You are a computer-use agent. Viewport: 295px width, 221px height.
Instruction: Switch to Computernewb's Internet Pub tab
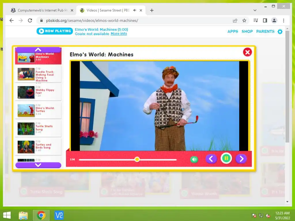pyautogui.click(x=42, y=10)
